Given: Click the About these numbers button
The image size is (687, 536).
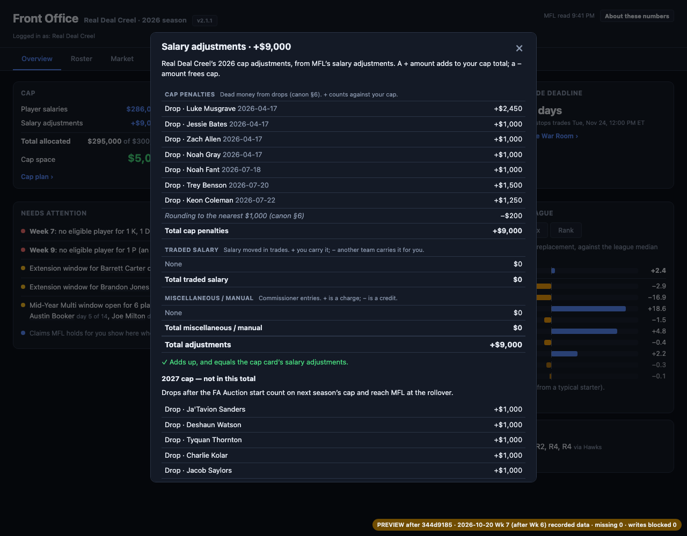Looking at the screenshot, I should (637, 16).
